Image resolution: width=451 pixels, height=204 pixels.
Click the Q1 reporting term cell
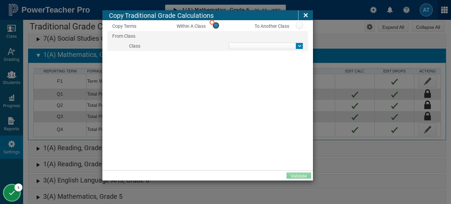click(x=60, y=94)
